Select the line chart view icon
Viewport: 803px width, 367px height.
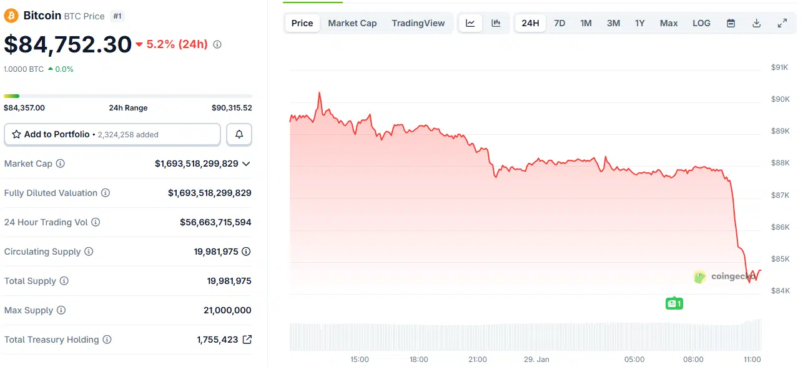pyautogui.click(x=470, y=22)
